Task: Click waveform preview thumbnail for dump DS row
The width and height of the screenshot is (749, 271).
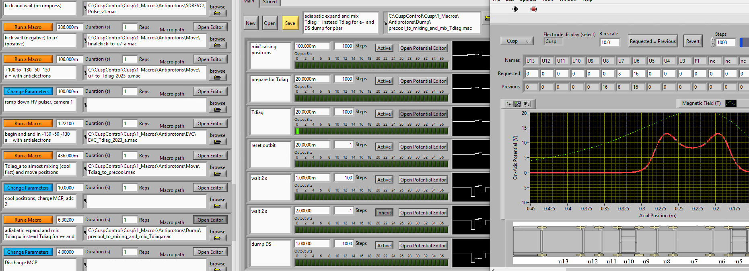Action: (471, 253)
